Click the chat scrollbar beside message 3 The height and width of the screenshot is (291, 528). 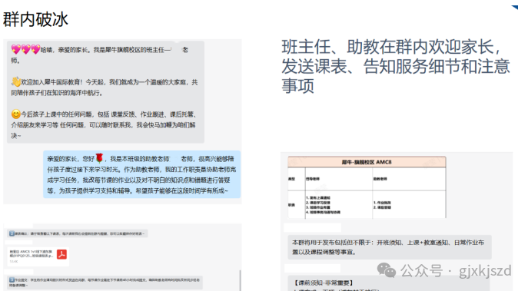coord(240,280)
